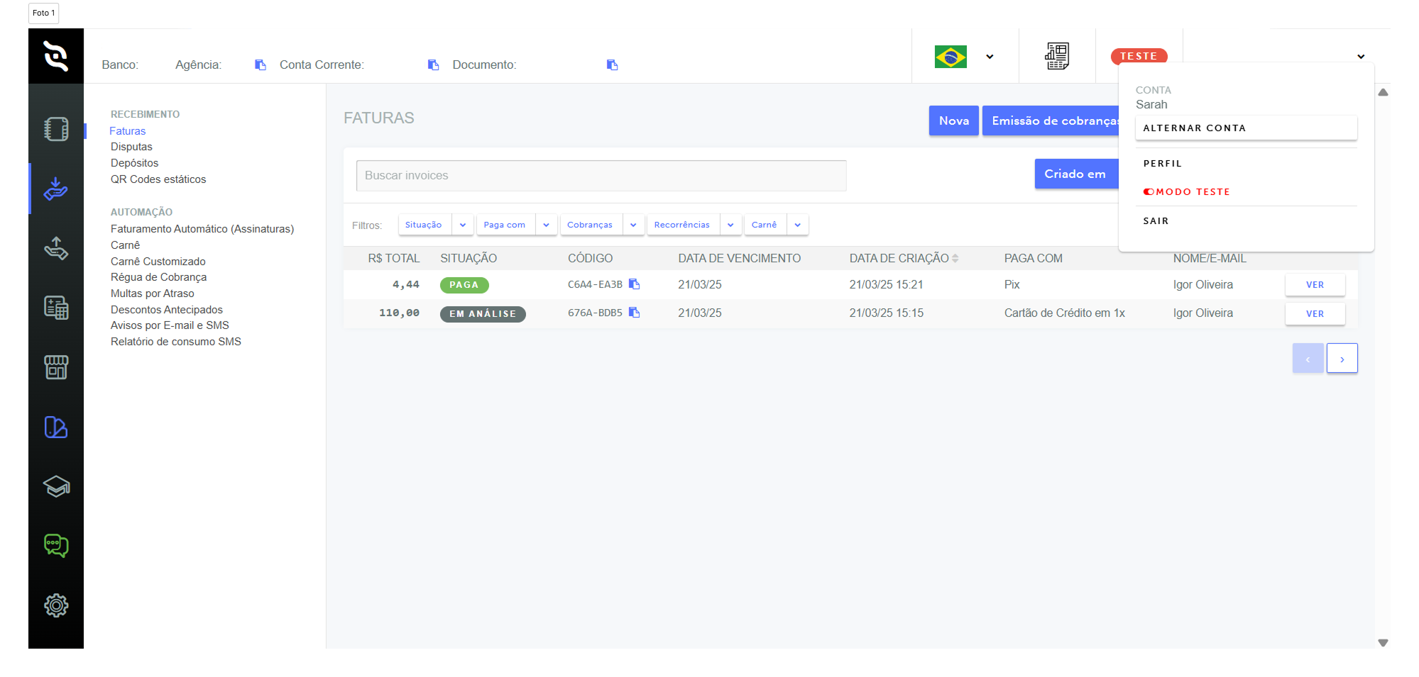Screen dimensions: 1419x677
Task: Click the Brazil flag language icon
Action: click(950, 57)
